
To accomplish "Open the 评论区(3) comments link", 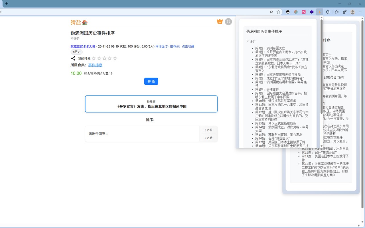I will point(162,46).
